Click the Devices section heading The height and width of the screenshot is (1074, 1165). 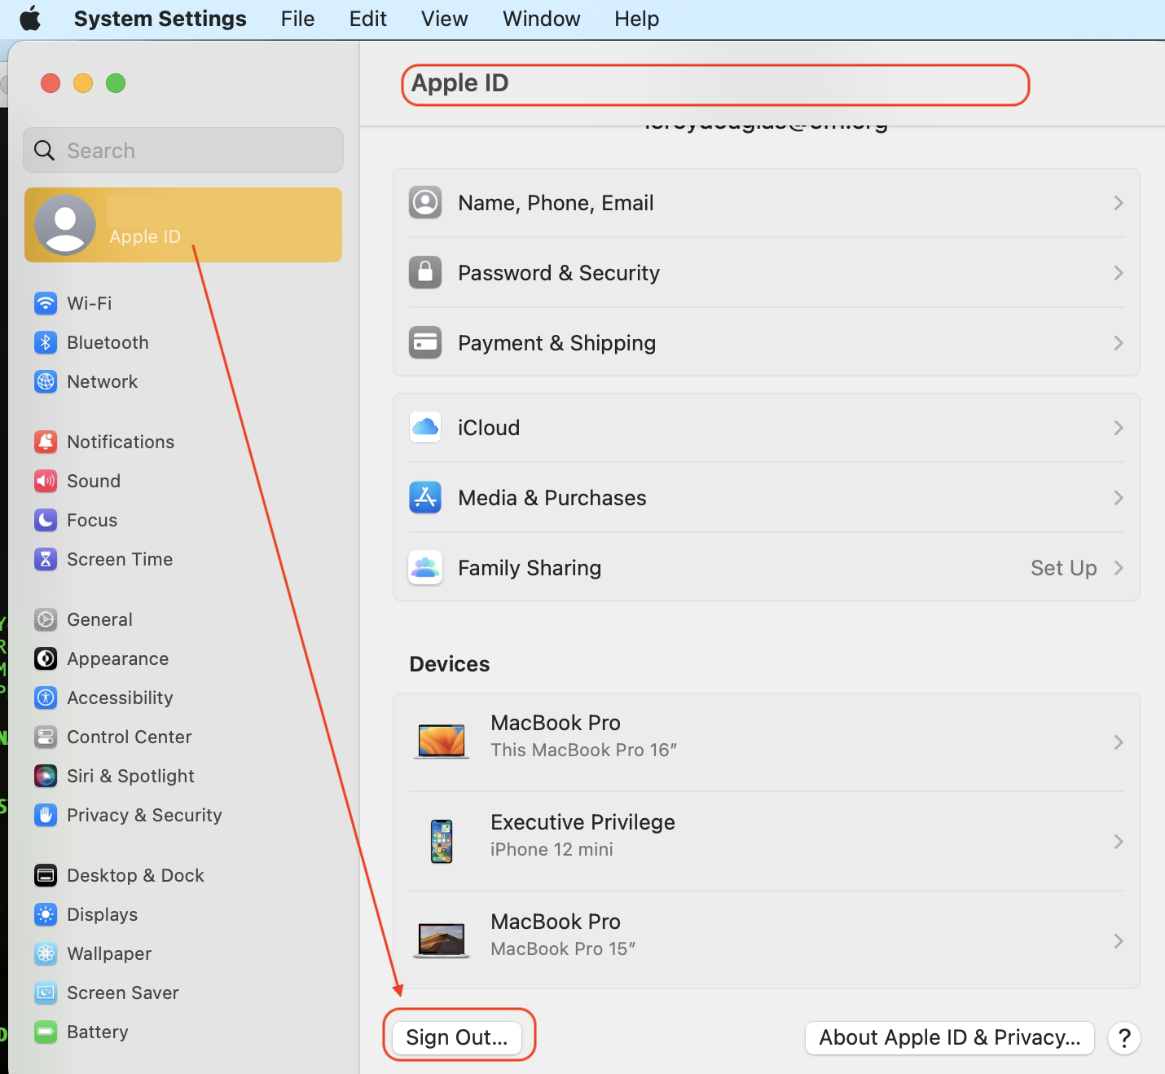coord(450,664)
